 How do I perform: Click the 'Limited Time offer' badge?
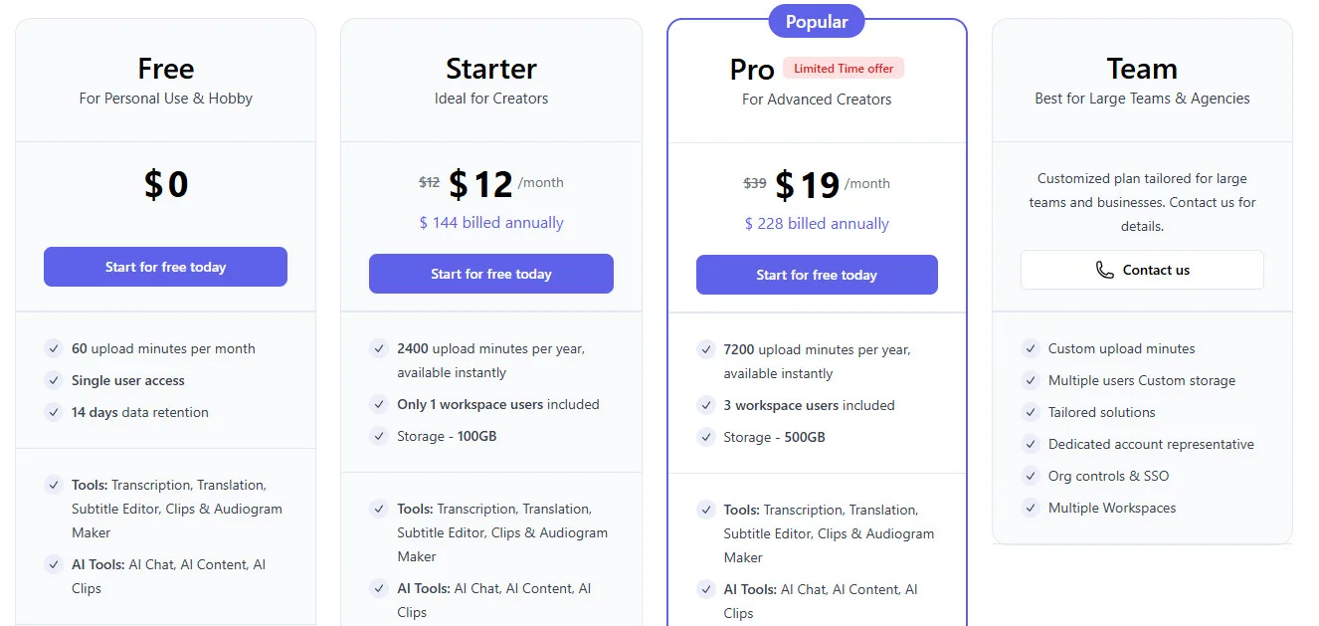[843, 68]
